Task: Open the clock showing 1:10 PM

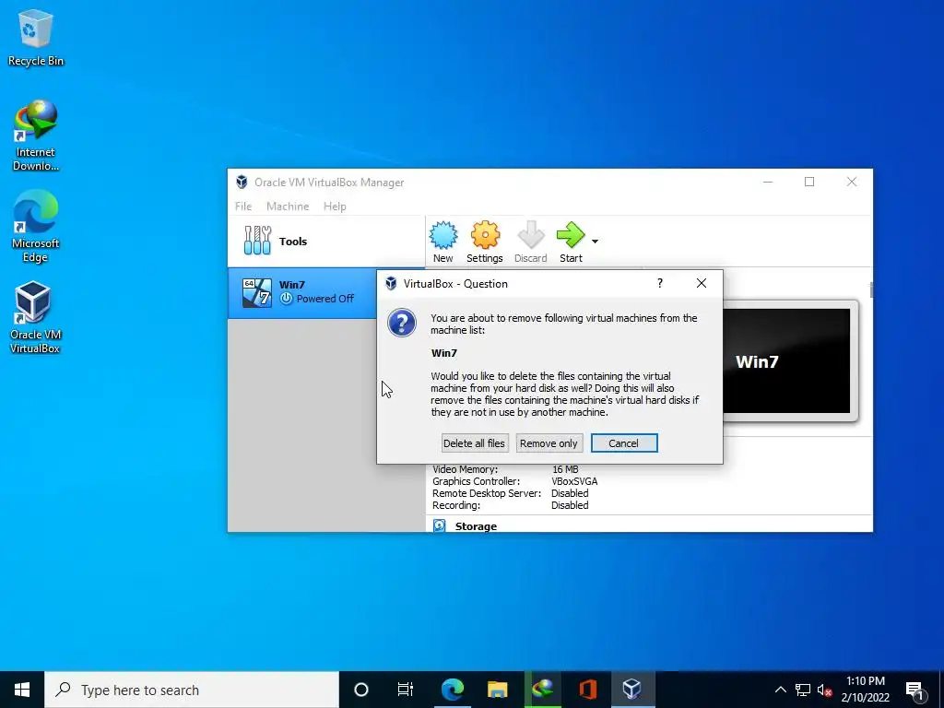Action: (865, 690)
